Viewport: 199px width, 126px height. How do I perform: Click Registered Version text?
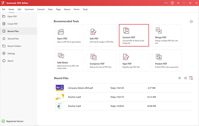15,121
